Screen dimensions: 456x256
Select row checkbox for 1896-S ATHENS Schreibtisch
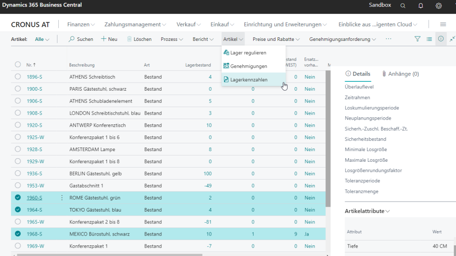point(18,77)
